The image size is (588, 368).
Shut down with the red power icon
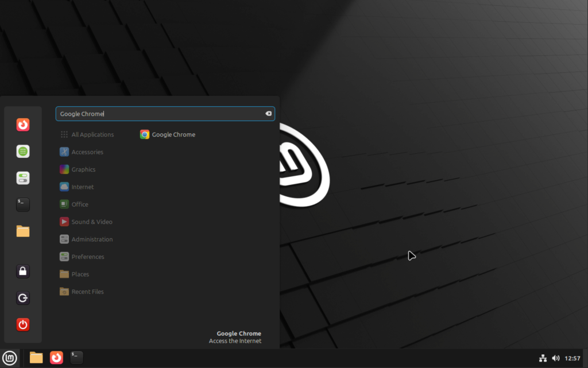tap(22, 324)
